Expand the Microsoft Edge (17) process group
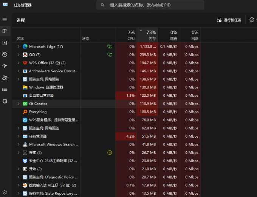257x197 pixels. coord(19,47)
